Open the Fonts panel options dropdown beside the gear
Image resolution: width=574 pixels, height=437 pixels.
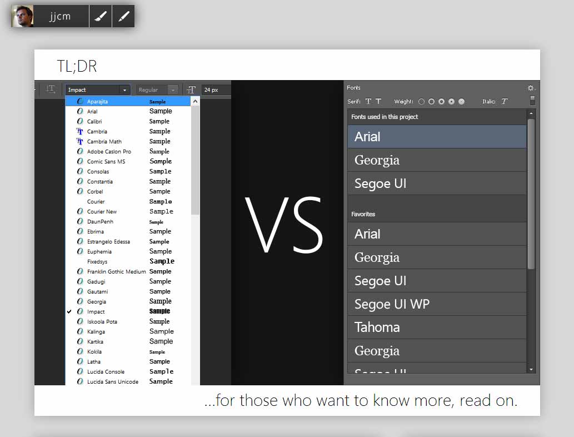[535, 88]
